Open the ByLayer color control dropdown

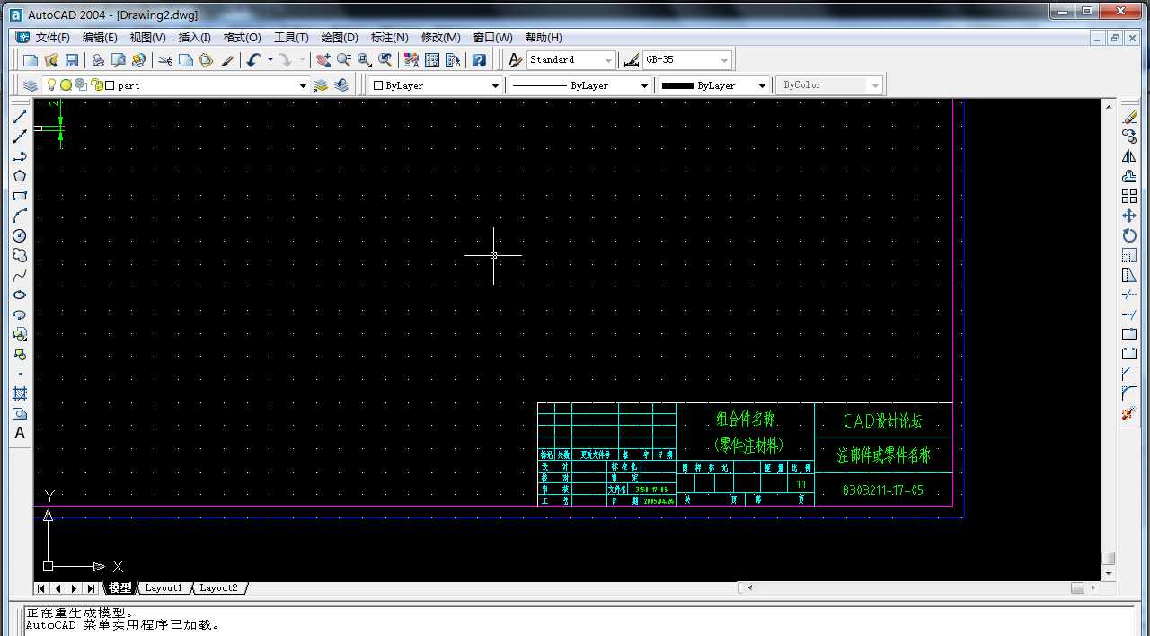pos(495,85)
